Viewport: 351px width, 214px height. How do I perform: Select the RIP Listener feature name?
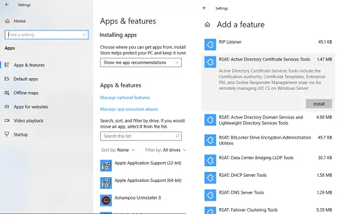(230, 42)
